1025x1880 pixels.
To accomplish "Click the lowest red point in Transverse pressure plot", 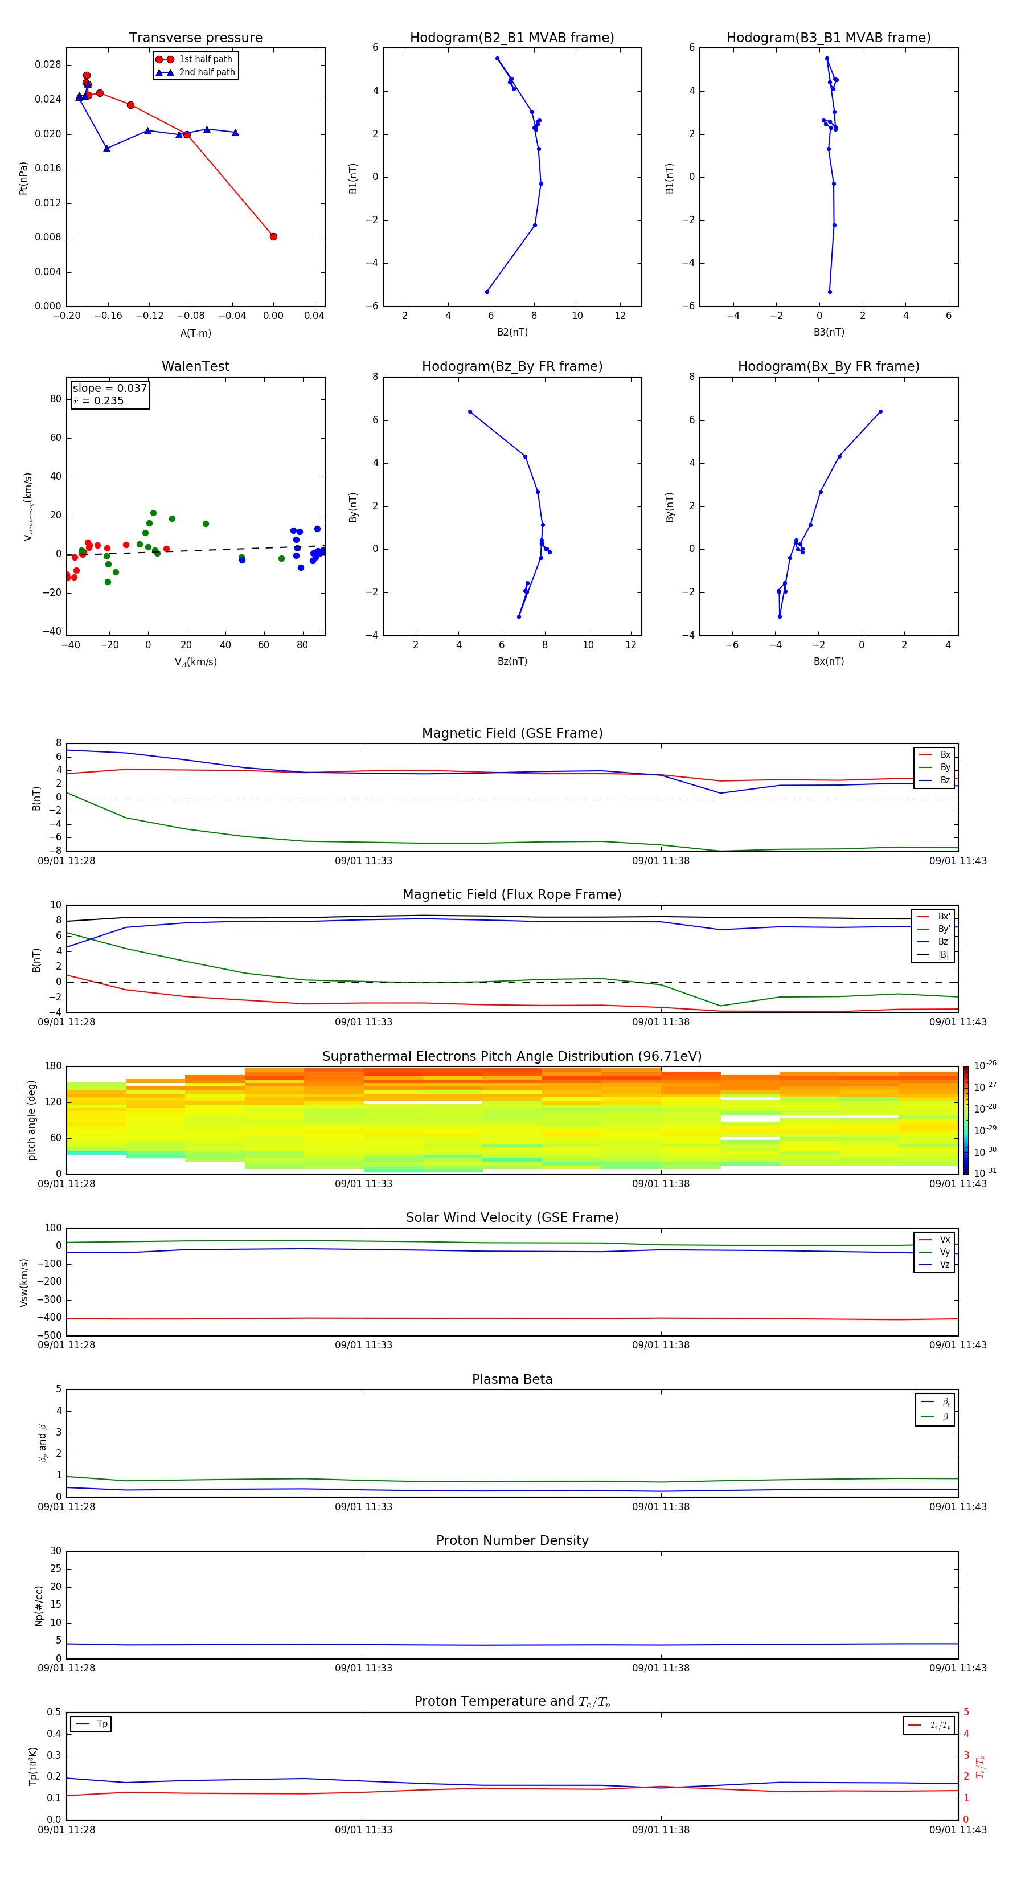I will point(273,236).
